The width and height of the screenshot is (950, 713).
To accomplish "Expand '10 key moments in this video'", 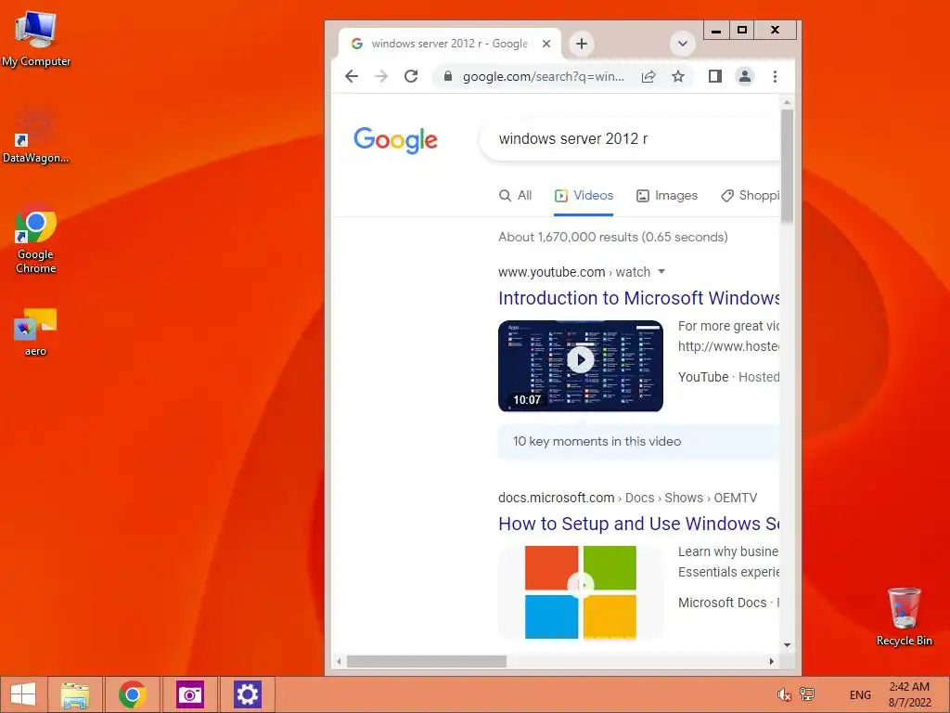I will 638,441.
